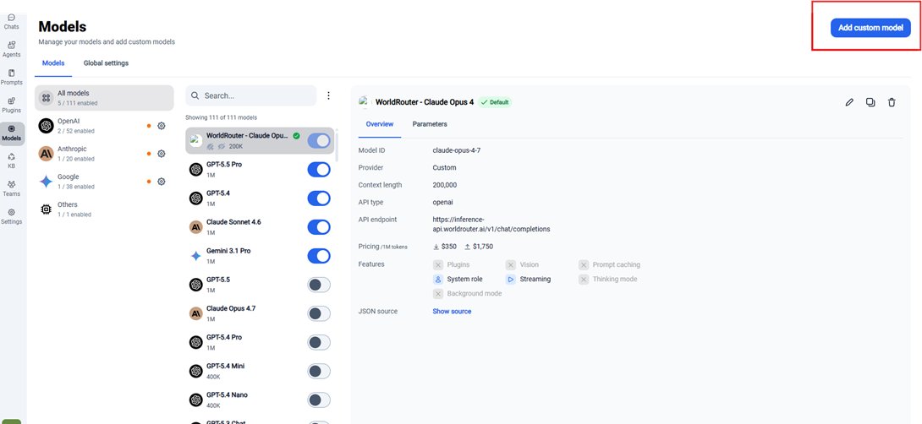Open the Agents sidebar icon
This screenshot has width=922, height=424.
click(x=11, y=49)
